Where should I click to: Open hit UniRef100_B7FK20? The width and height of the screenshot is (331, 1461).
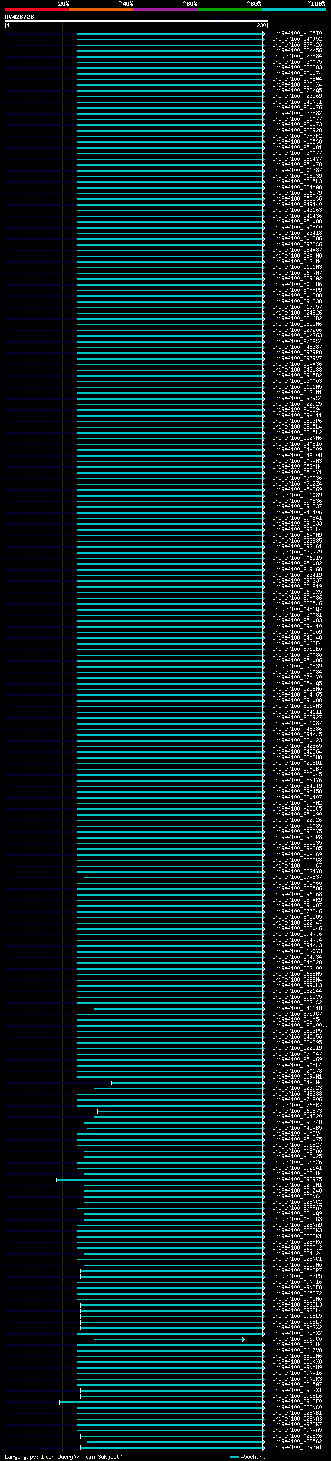click(x=296, y=45)
